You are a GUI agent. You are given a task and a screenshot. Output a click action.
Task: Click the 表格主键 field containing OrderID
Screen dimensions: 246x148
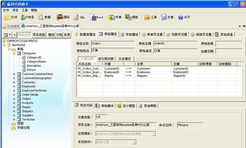tap(175, 44)
